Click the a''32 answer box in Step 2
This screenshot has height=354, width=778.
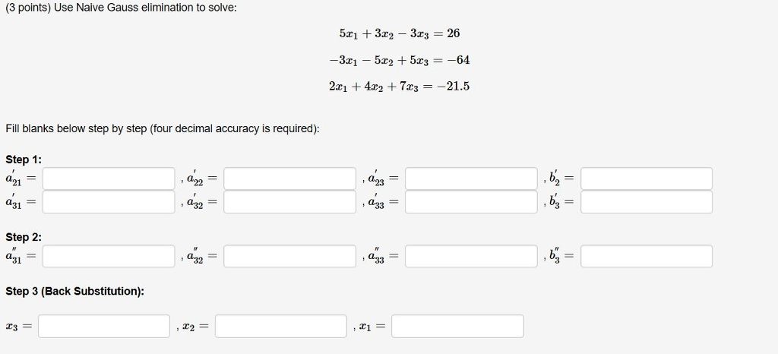pos(289,256)
